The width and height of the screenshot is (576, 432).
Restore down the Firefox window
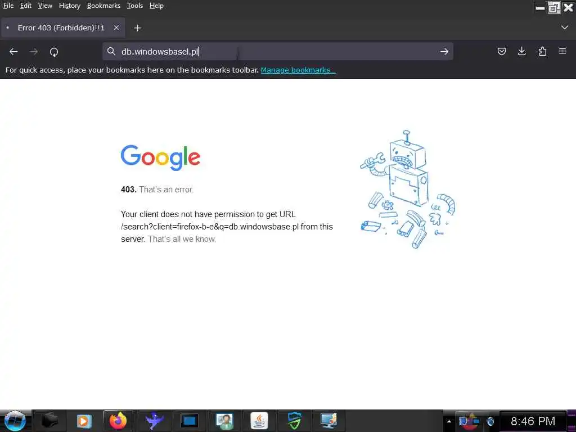pyautogui.click(x=553, y=8)
